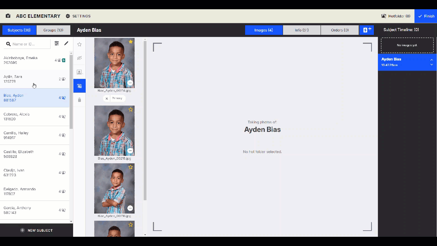This screenshot has height=246, width=437.
Task: Click the camera icon beside ABC ELEMENTARY
Action: [x=8, y=16]
